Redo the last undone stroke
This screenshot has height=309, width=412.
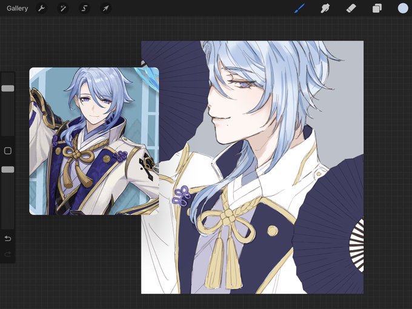(x=8, y=254)
